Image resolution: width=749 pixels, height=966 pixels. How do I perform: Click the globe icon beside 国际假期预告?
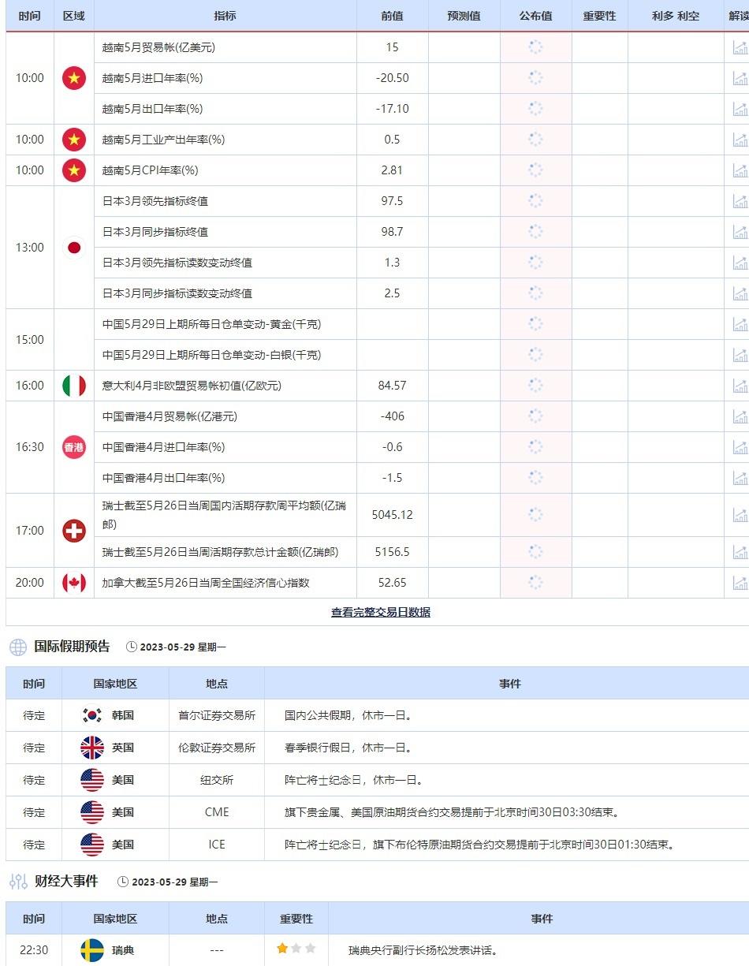pyautogui.click(x=15, y=646)
